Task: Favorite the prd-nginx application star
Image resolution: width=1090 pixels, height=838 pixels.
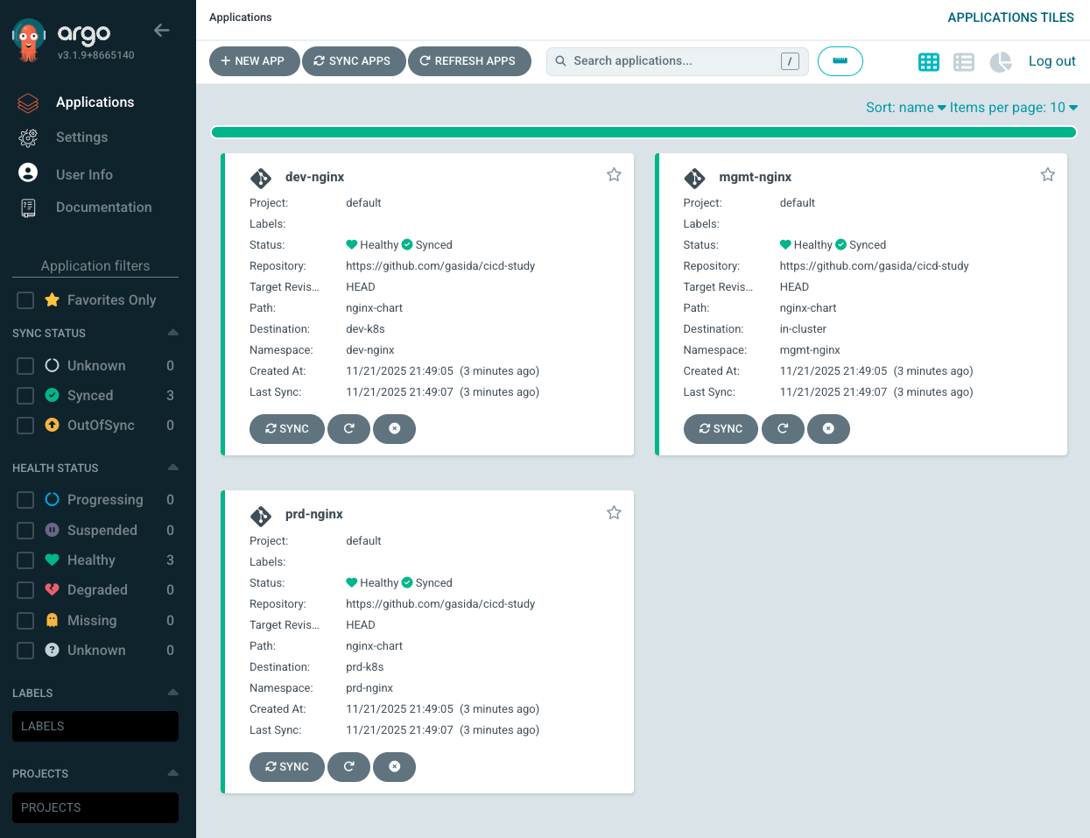Action: [x=614, y=512]
